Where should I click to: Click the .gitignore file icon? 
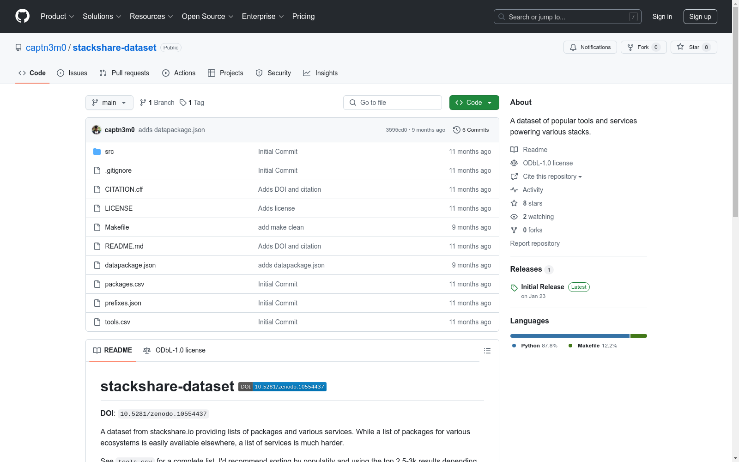(97, 170)
